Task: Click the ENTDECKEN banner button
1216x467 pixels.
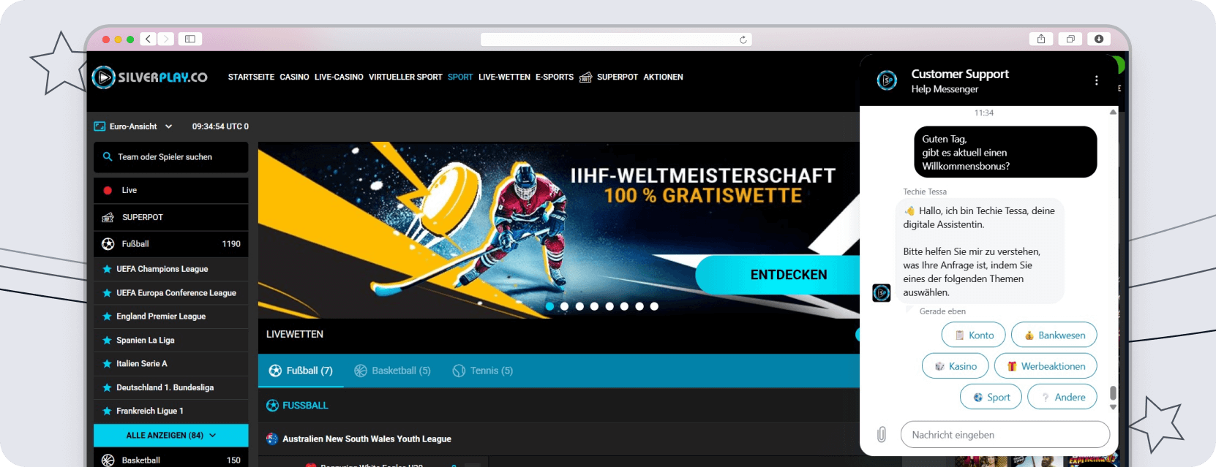Action: tap(779, 275)
